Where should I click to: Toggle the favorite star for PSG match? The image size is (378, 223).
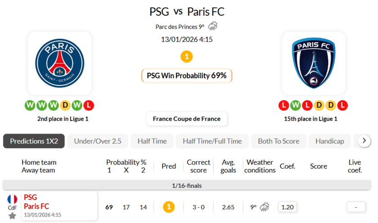[12, 216]
